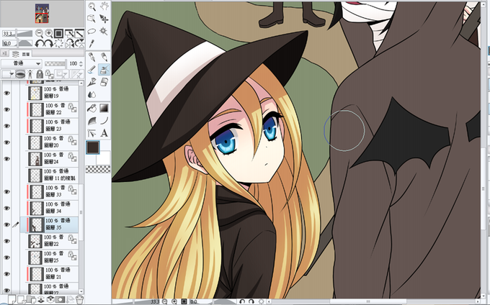Screen dimensions: 490x305
Task: Select the Decoration tool
Action: point(92,82)
